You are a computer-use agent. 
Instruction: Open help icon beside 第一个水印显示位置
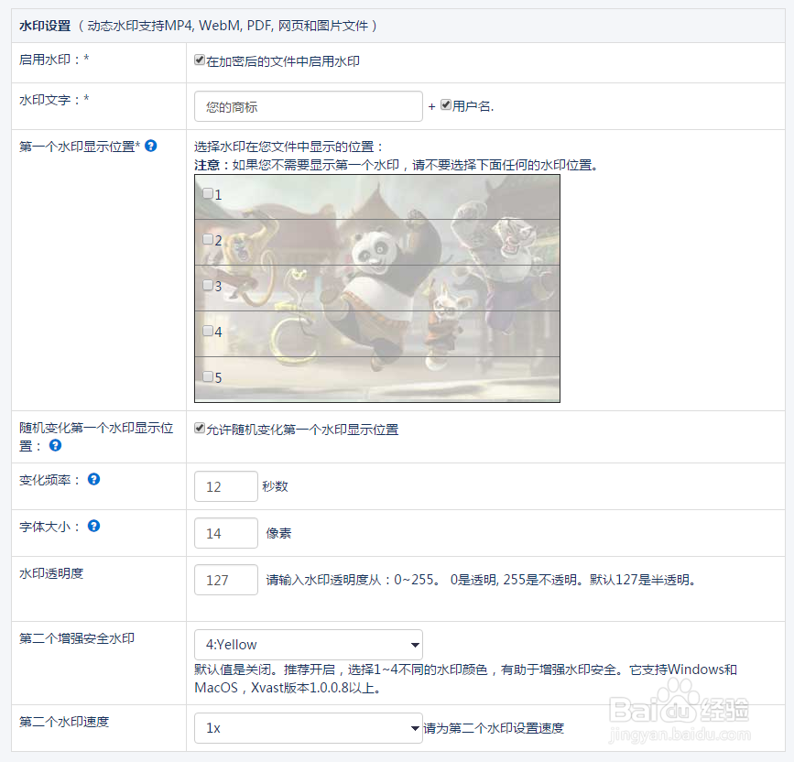click(150, 146)
